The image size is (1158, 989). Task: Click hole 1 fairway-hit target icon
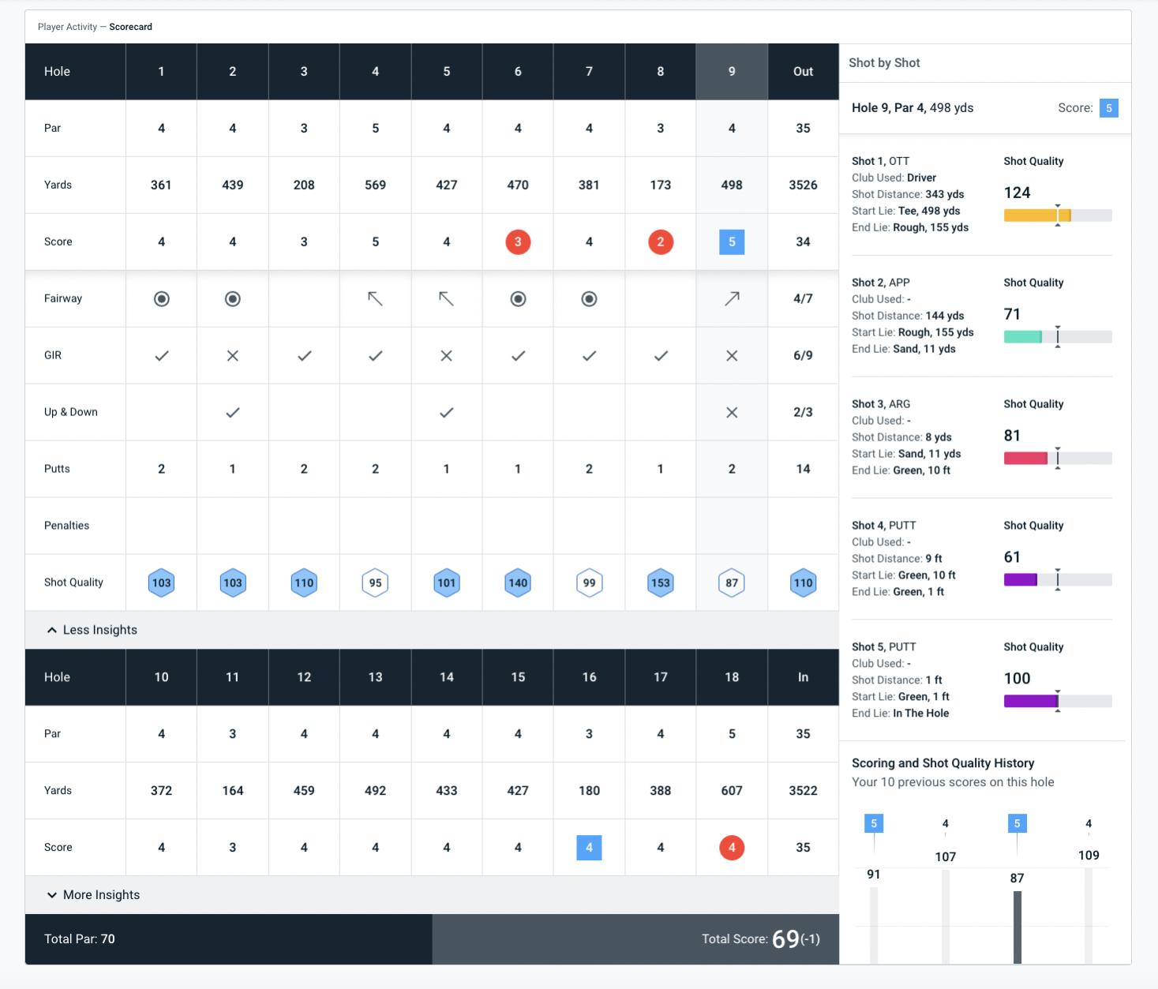[x=161, y=298]
